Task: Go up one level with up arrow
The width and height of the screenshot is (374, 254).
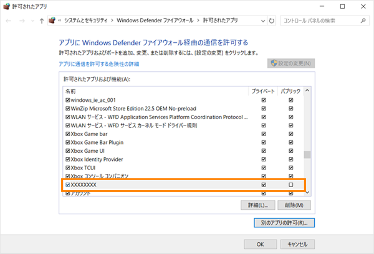Action: pyautogui.click(x=42, y=21)
